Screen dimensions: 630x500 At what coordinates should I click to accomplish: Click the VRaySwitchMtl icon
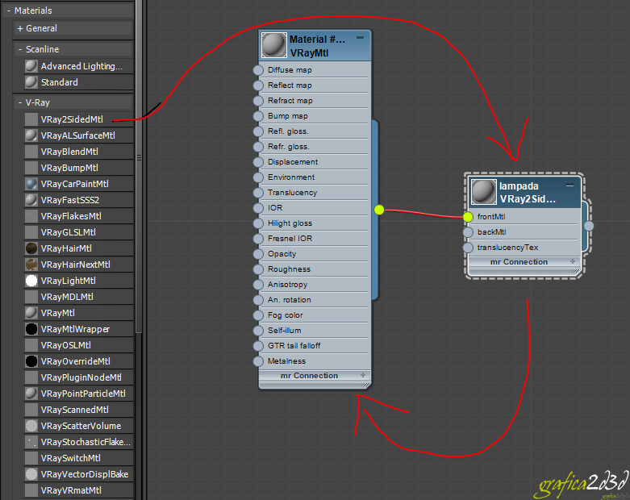pos(31,458)
